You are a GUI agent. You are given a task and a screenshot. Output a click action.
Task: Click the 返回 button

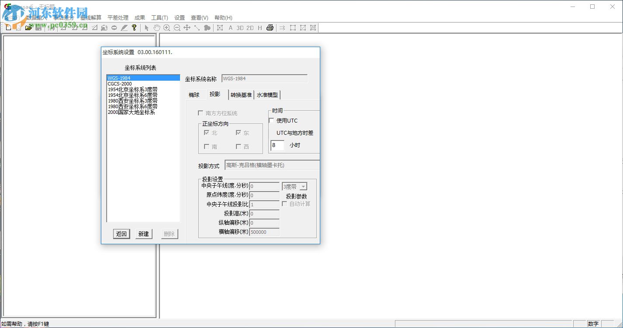pos(121,234)
